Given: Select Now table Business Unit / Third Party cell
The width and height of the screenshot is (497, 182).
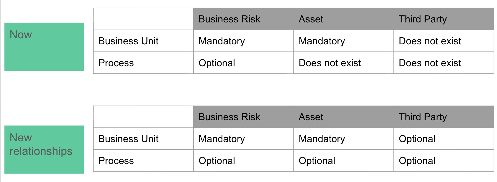Looking at the screenshot, I should tap(444, 41).
